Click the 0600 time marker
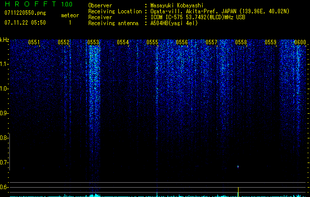This screenshot has height=197, width=310. click(300, 42)
